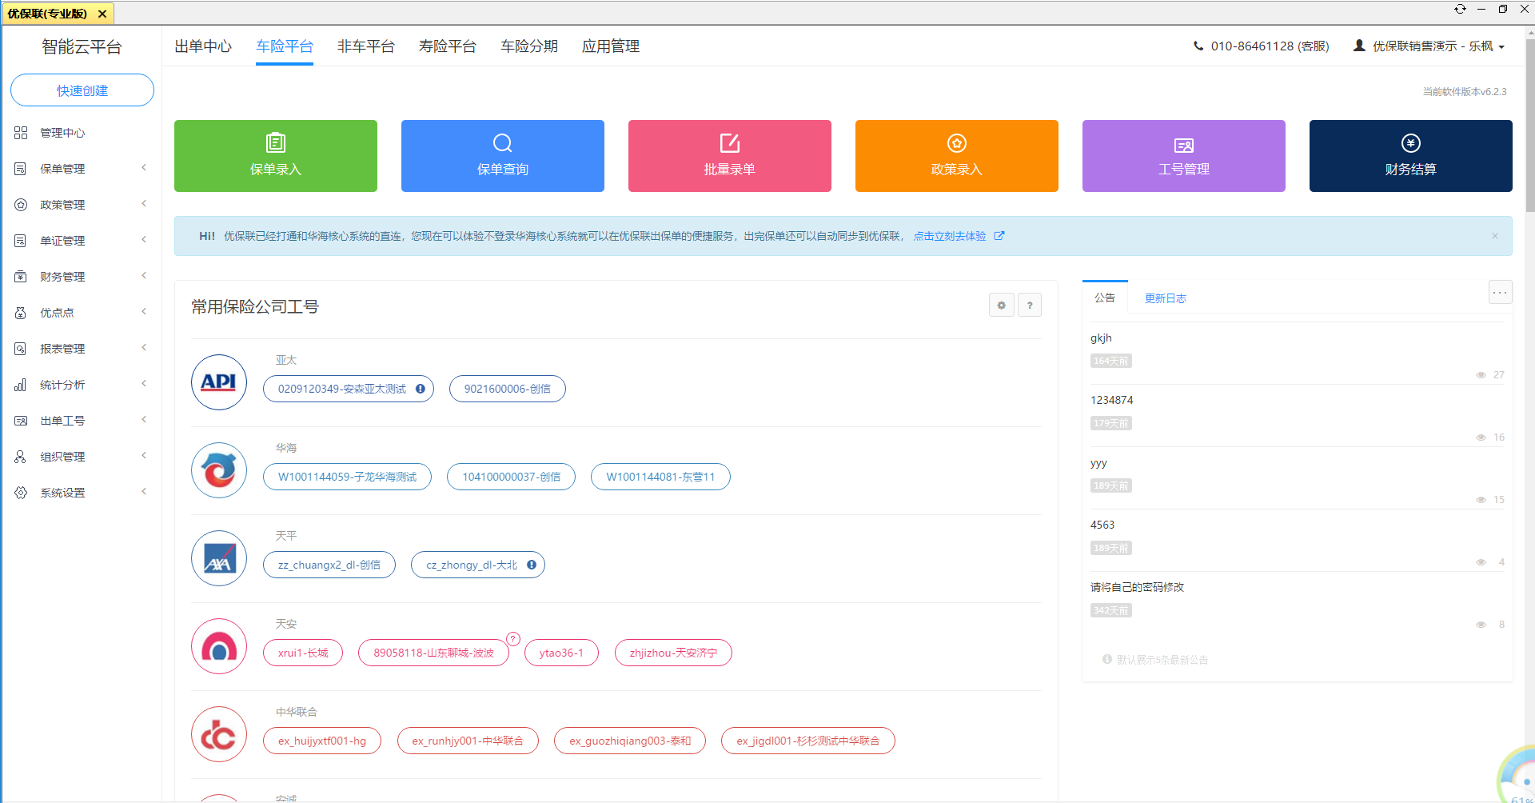1535x803 pixels.
Task: Switch to the 非车平台 tab
Action: [x=366, y=46]
